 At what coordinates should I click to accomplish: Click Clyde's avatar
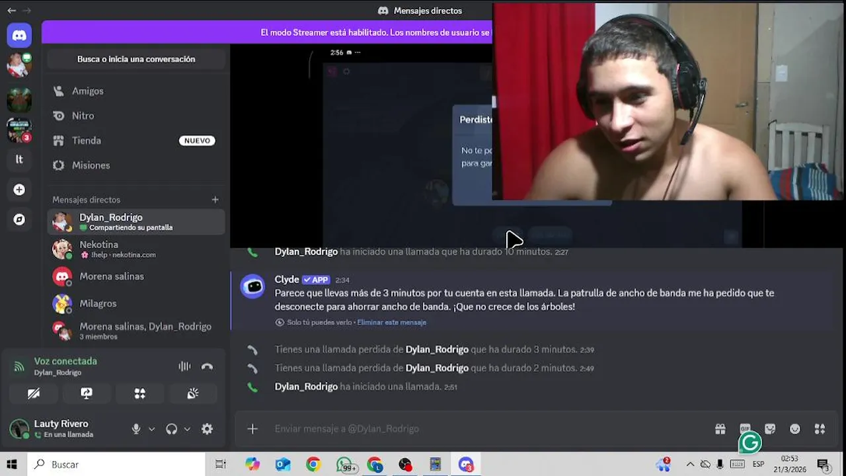pos(252,286)
